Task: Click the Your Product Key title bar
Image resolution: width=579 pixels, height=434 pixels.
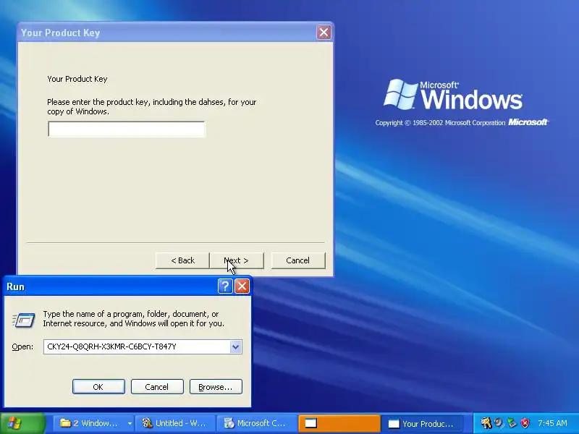Action: 166,33
